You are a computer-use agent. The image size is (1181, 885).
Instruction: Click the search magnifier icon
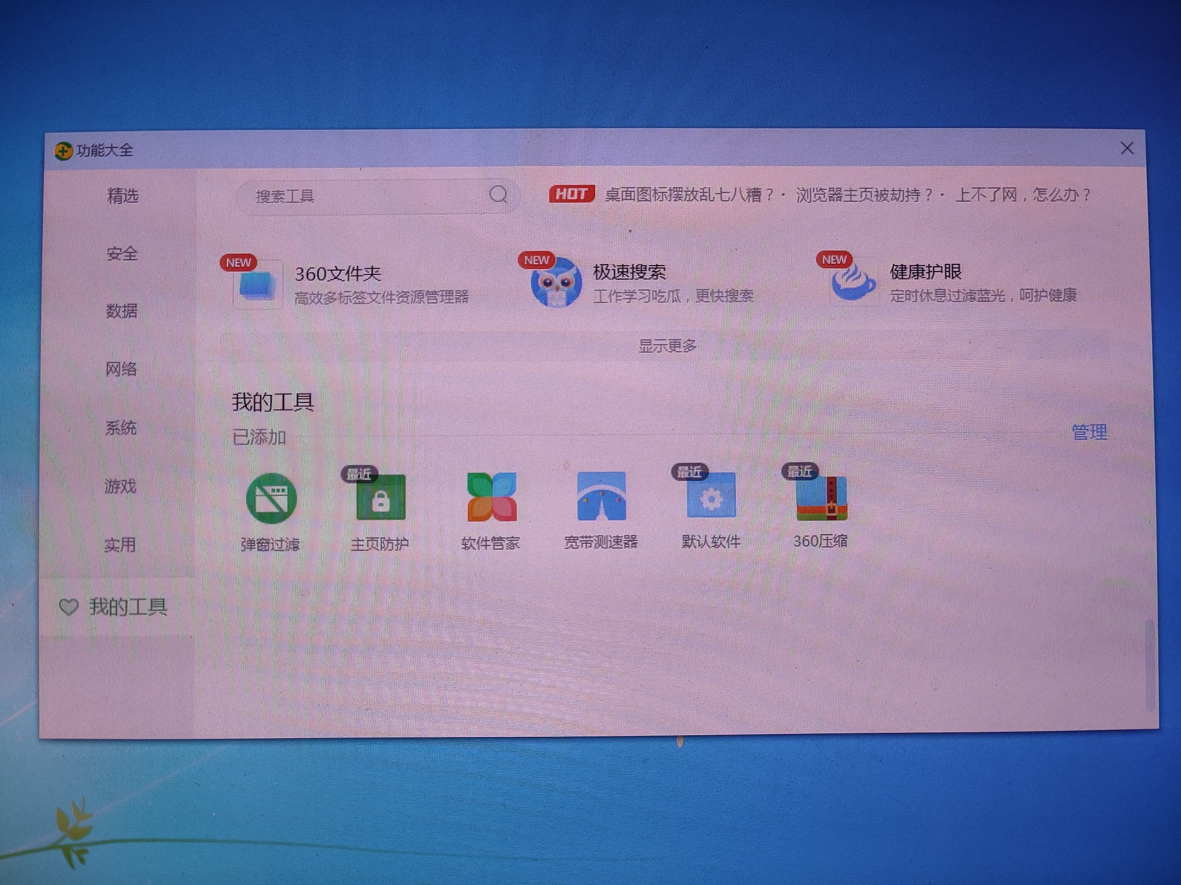coord(498,194)
